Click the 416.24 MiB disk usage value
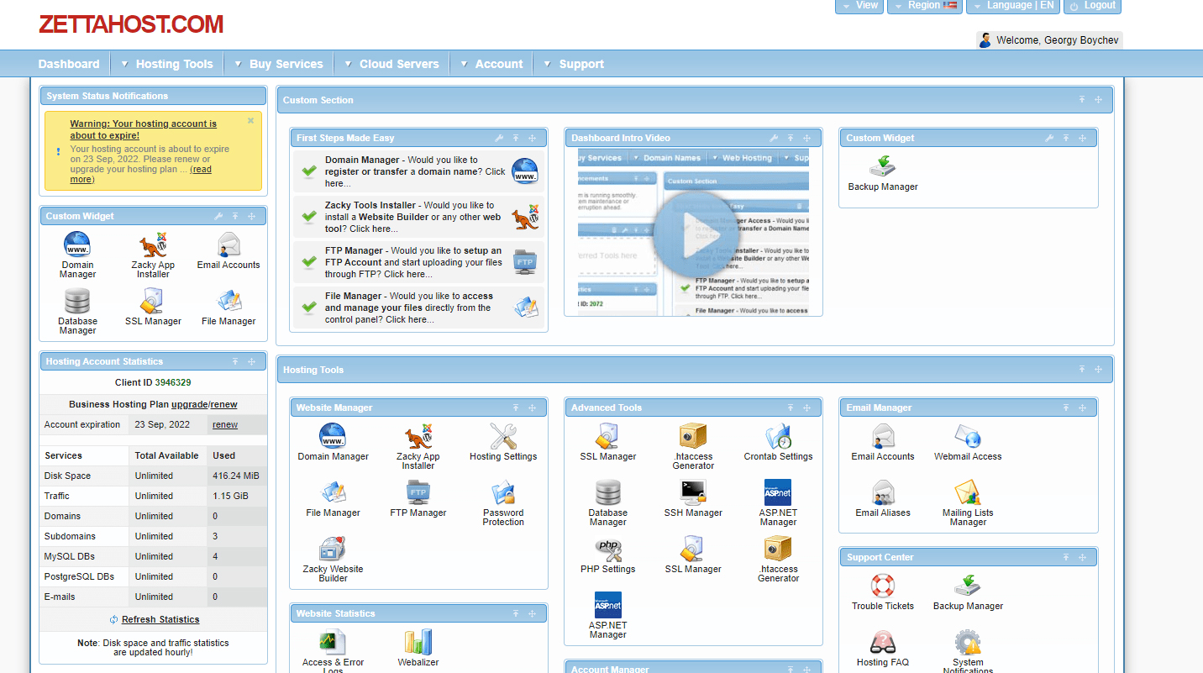Image resolution: width=1203 pixels, height=673 pixels. (236, 476)
